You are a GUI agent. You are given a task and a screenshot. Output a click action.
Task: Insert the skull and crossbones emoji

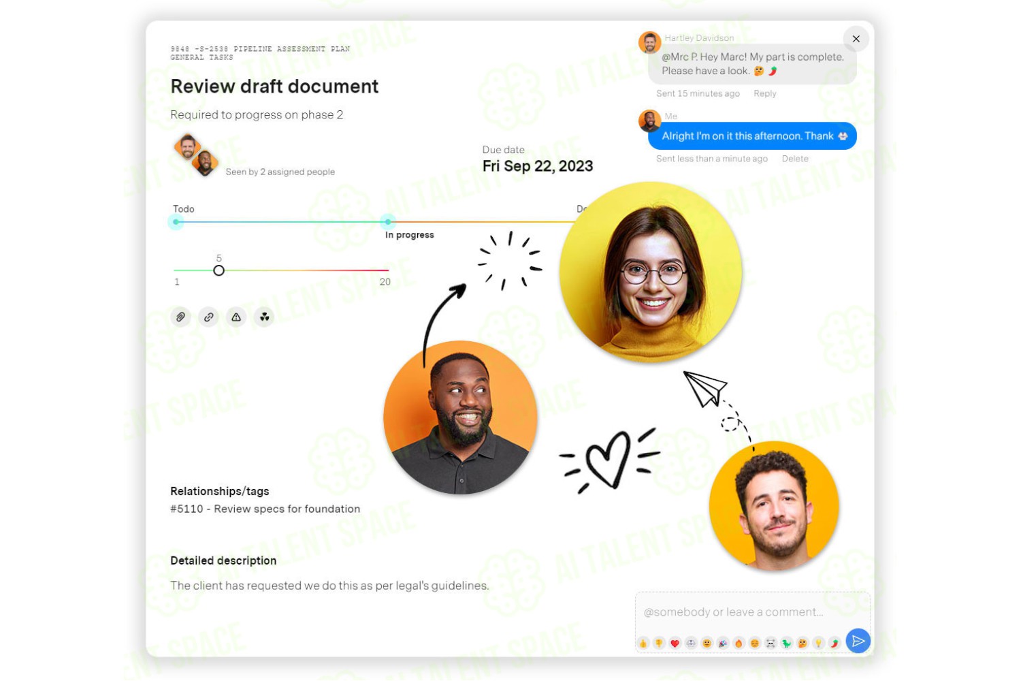click(771, 644)
